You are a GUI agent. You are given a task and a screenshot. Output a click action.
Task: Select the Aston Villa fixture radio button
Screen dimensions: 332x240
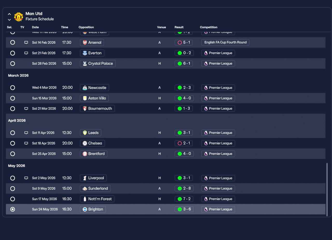(12, 98)
